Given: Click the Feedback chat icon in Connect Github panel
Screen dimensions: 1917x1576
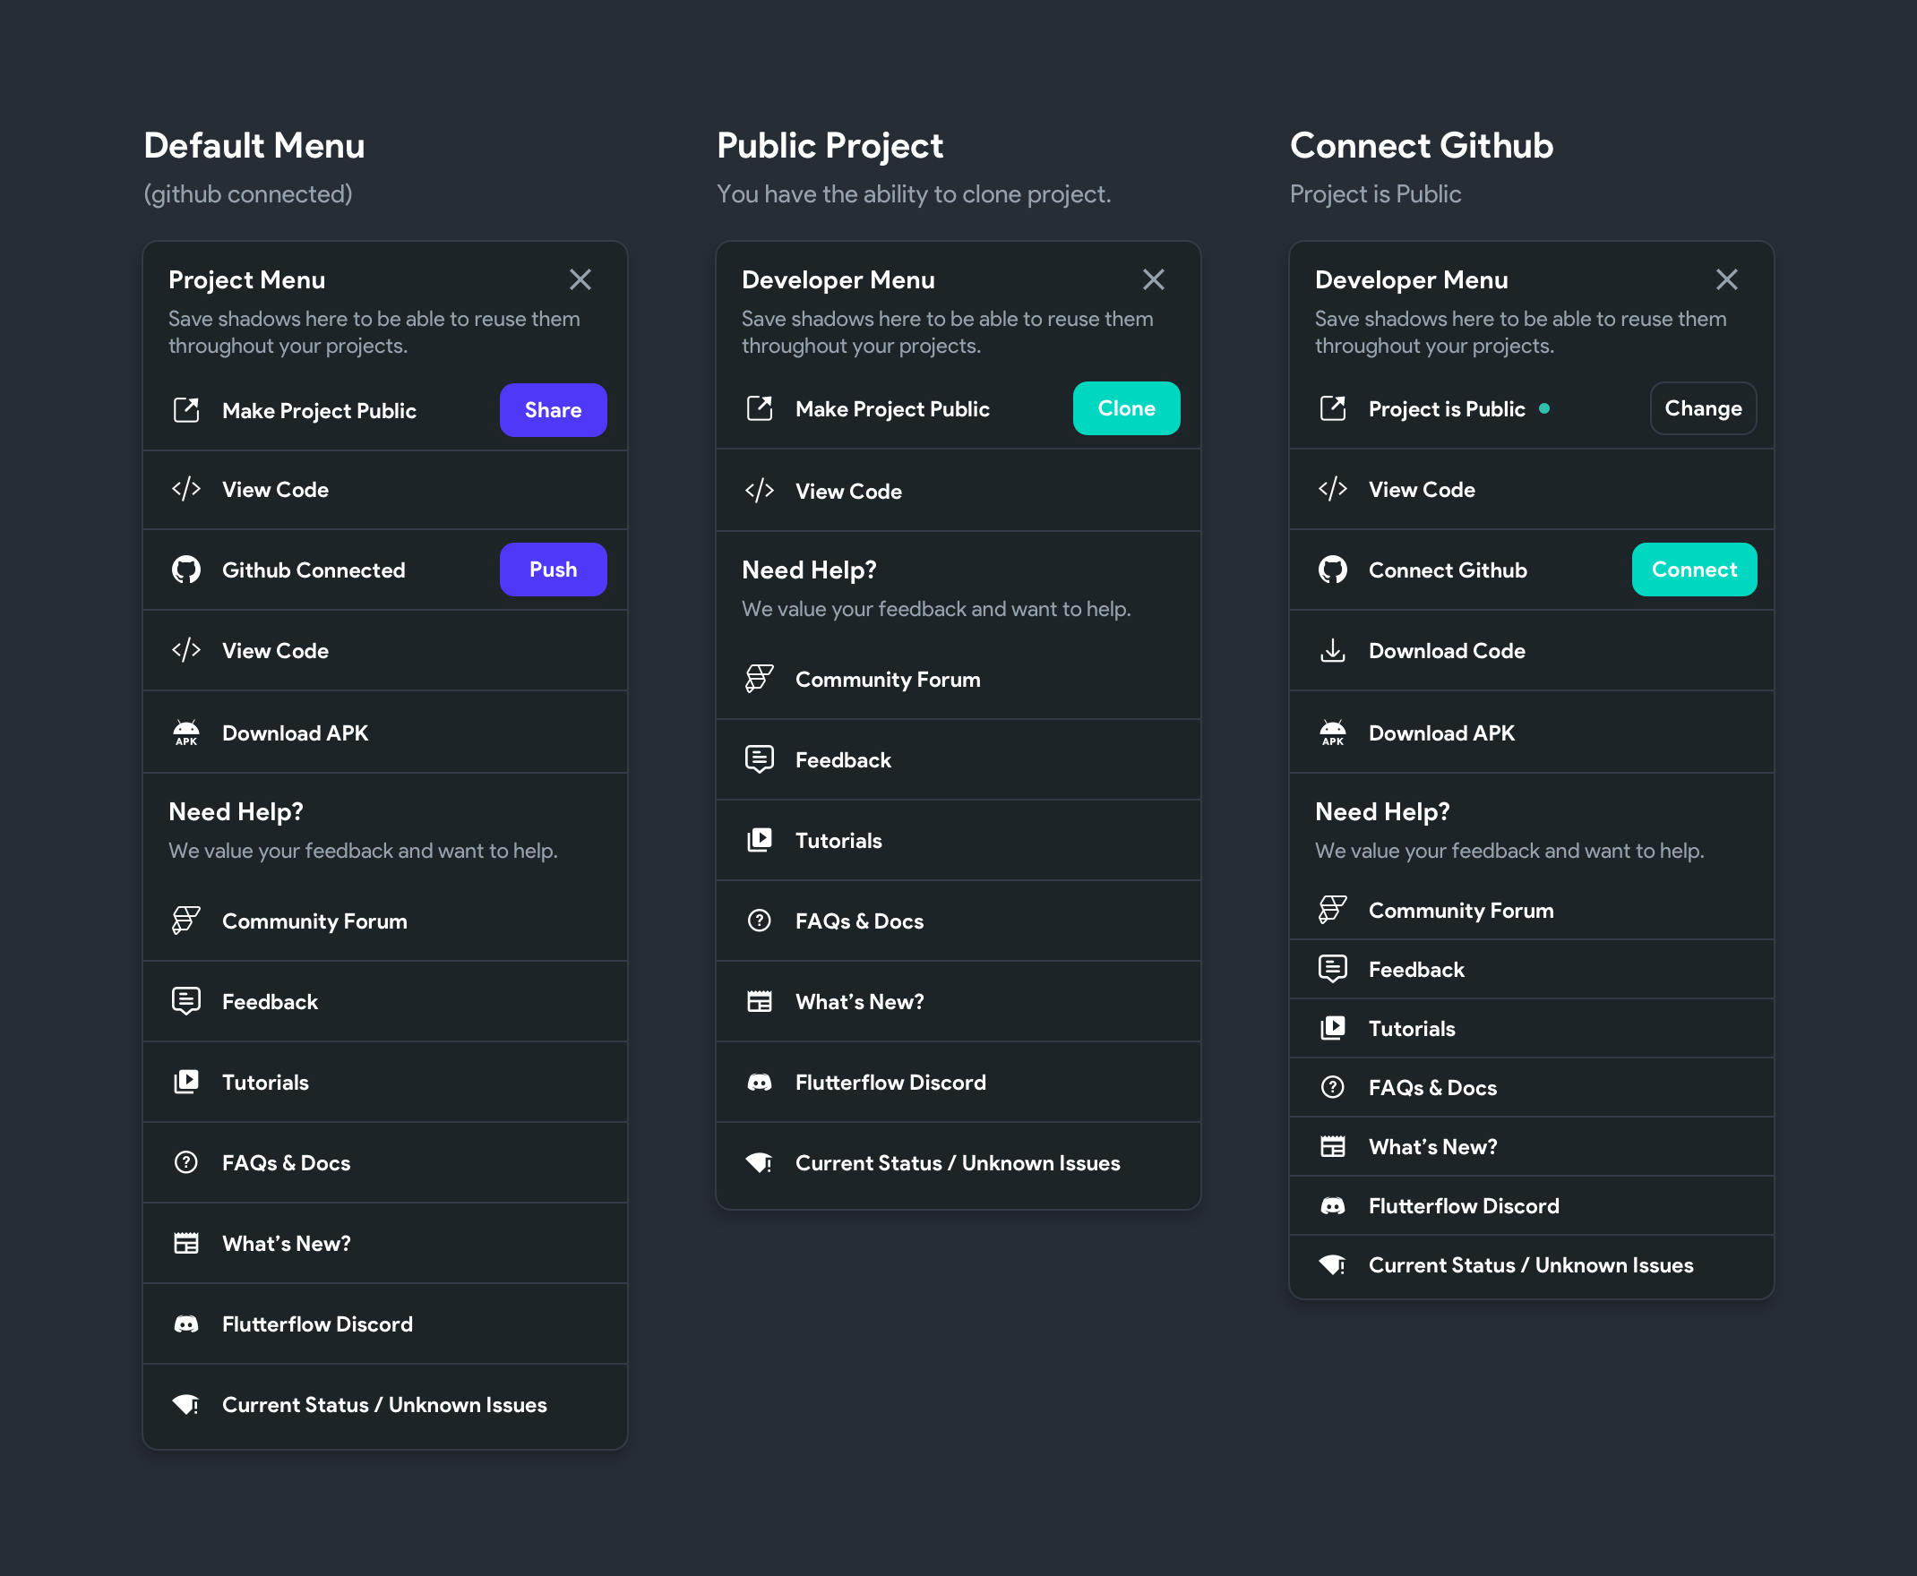Looking at the screenshot, I should [x=1332, y=969].
